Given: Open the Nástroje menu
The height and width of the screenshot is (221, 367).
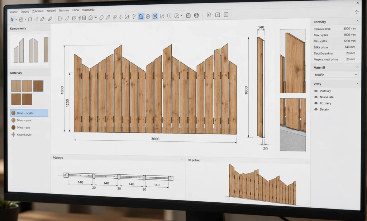Looking at the screenshot, I should tap(64, 10).
